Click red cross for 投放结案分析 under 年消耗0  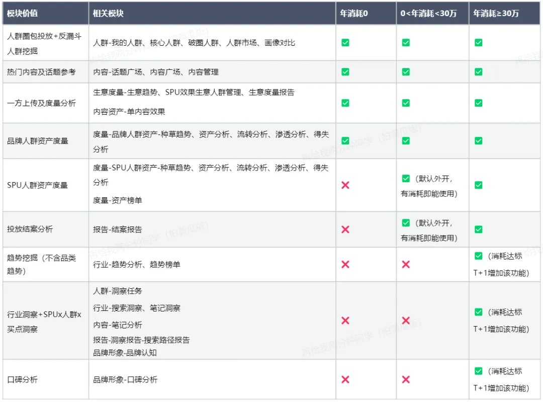[x=345, y=229]
